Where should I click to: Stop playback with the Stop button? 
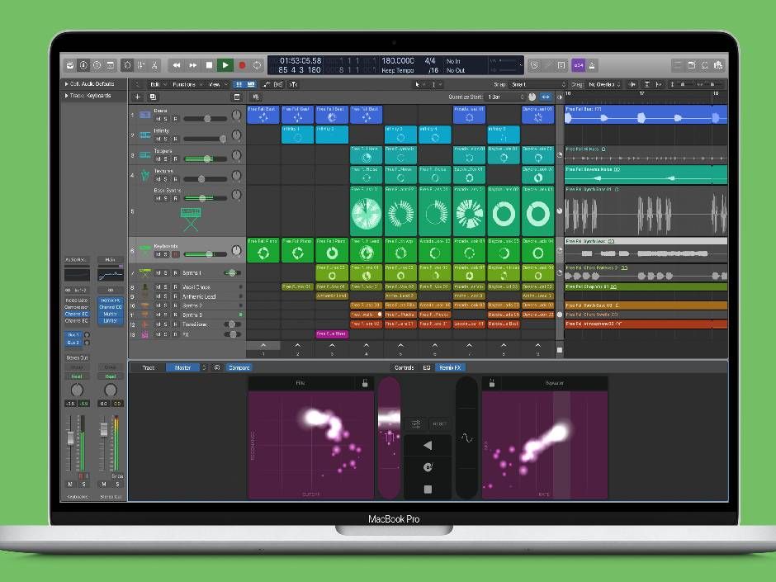(209, 65)
